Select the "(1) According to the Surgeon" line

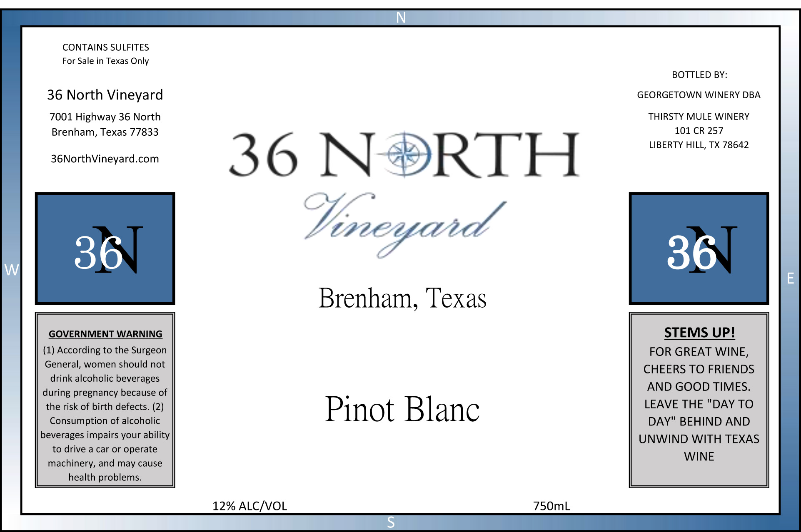coord(105,350)
